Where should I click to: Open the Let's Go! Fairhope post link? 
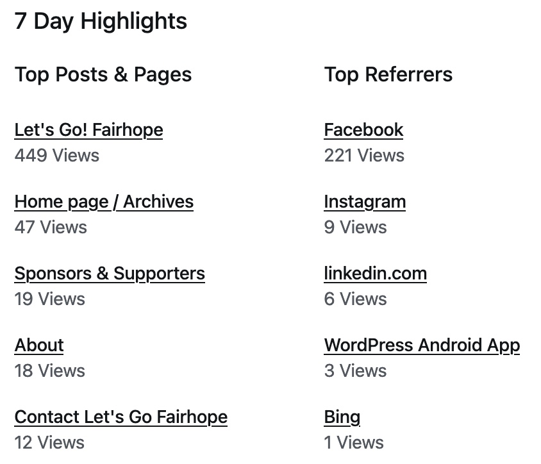tap(88, 130)
